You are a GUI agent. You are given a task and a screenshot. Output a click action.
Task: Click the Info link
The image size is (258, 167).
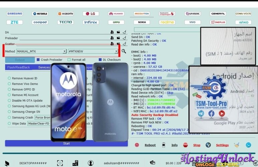174,145
